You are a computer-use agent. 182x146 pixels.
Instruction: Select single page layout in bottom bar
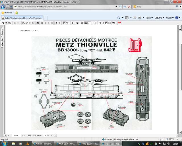click(x=45, y=135)
